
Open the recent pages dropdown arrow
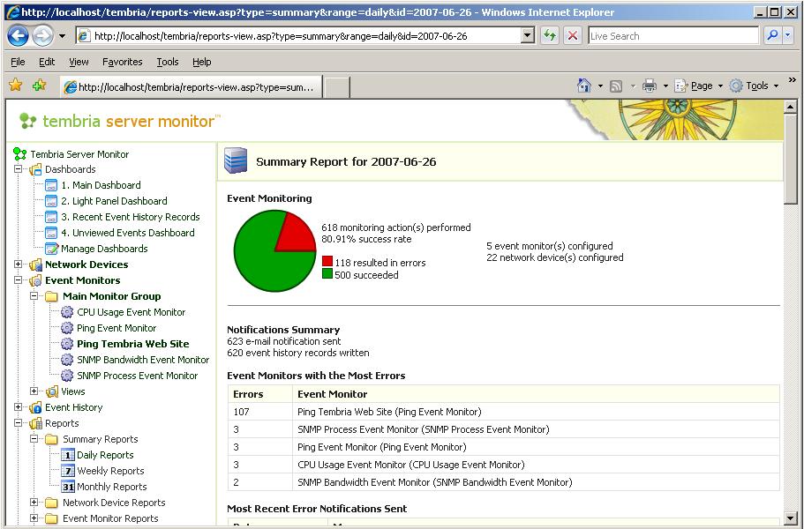[62, 36]
